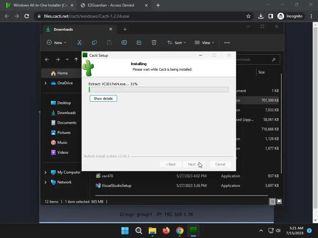
Task: Click the Back button in Cacti Setup
Action: [170, 164]
